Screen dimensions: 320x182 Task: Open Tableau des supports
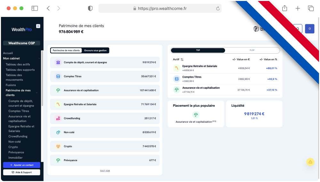point(20,70)
